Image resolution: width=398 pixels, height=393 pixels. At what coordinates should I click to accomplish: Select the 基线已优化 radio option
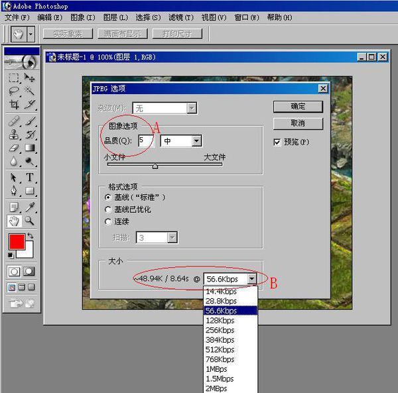108,209
